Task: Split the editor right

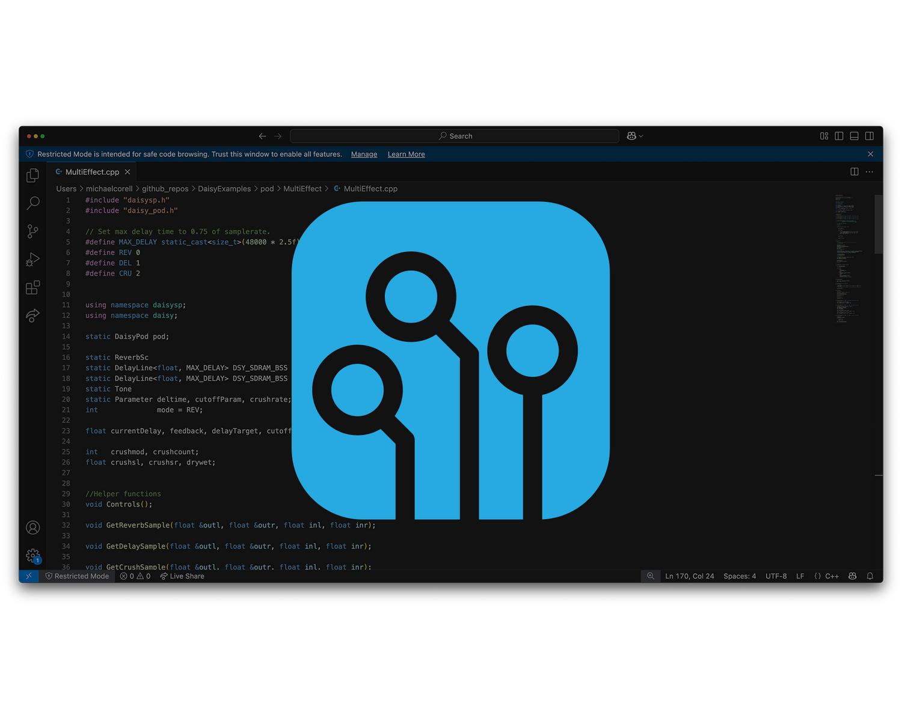Action: click(x=854, y=172)
